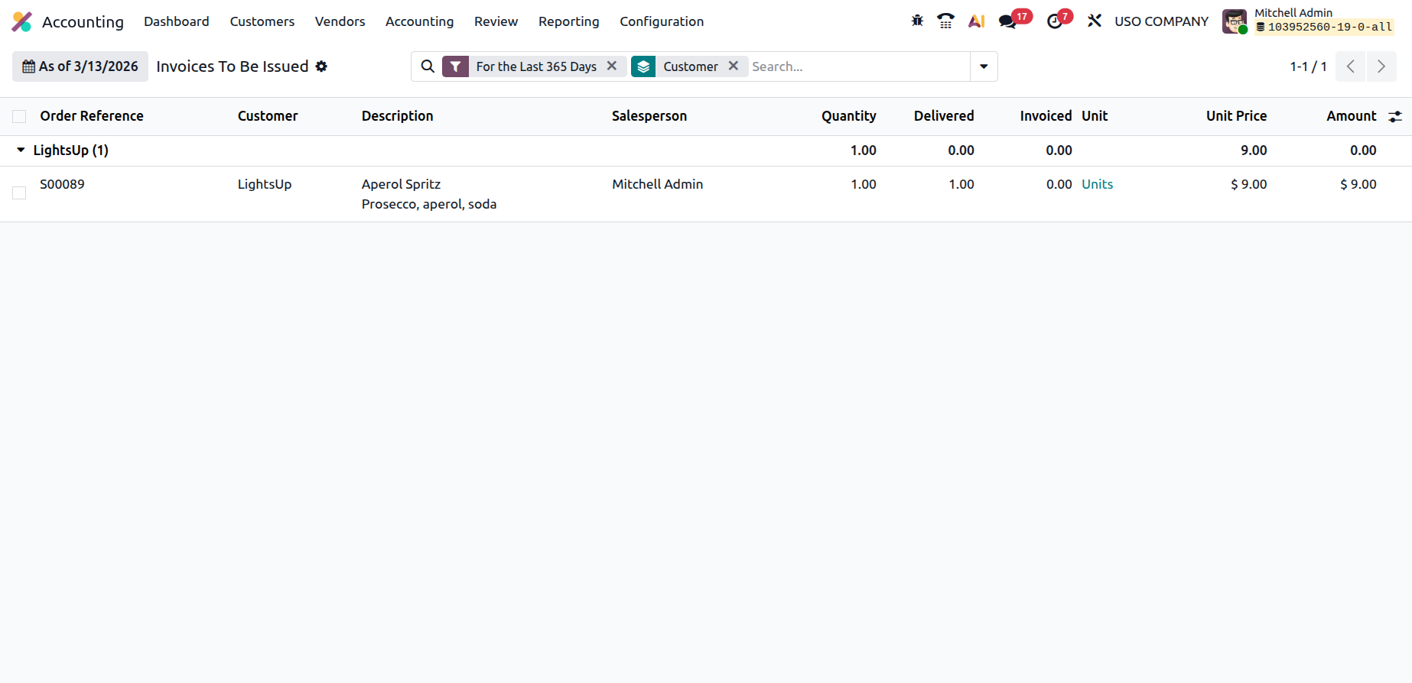Screen dimensions: 1412x683
Task: Click the Accounting app logo icon
Action: click(22, 21)
